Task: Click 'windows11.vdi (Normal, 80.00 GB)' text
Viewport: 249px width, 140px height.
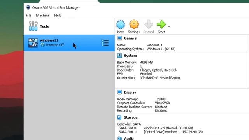Action: (x=168, y=128)
